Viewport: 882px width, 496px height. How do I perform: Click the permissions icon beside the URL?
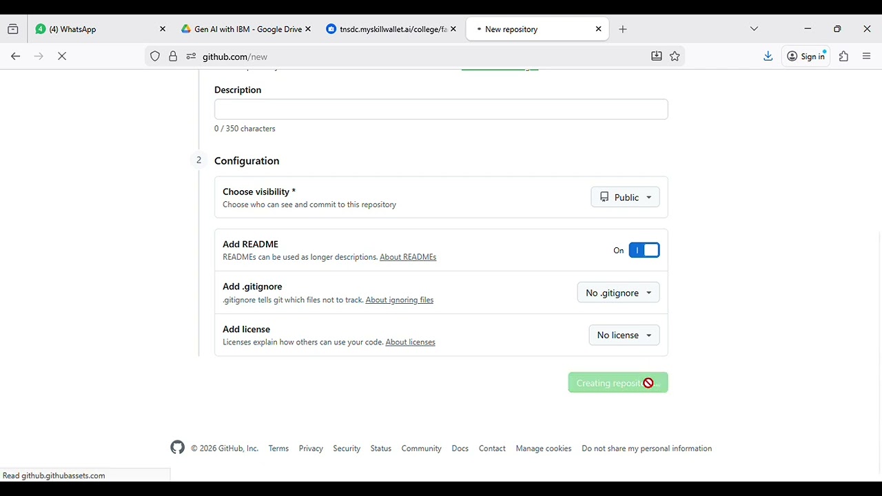coord(191,56)
